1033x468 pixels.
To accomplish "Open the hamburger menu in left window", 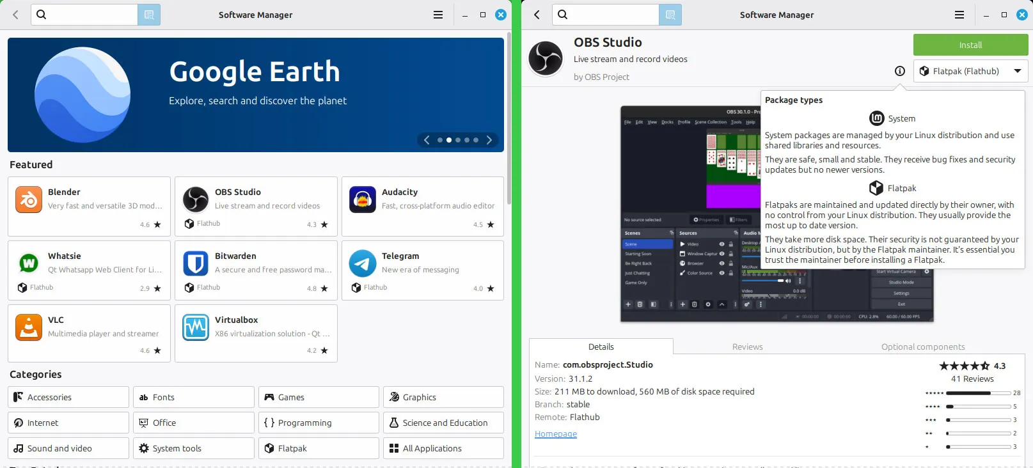I will pos(438,15).
